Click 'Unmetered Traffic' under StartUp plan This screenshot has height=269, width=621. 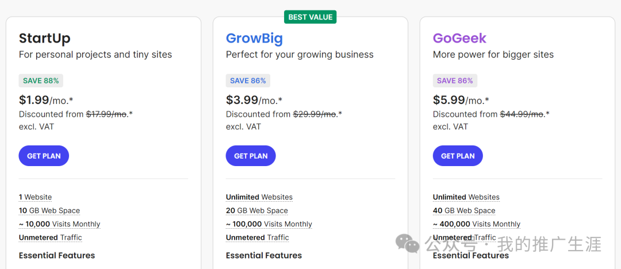(x=51, y=237)
